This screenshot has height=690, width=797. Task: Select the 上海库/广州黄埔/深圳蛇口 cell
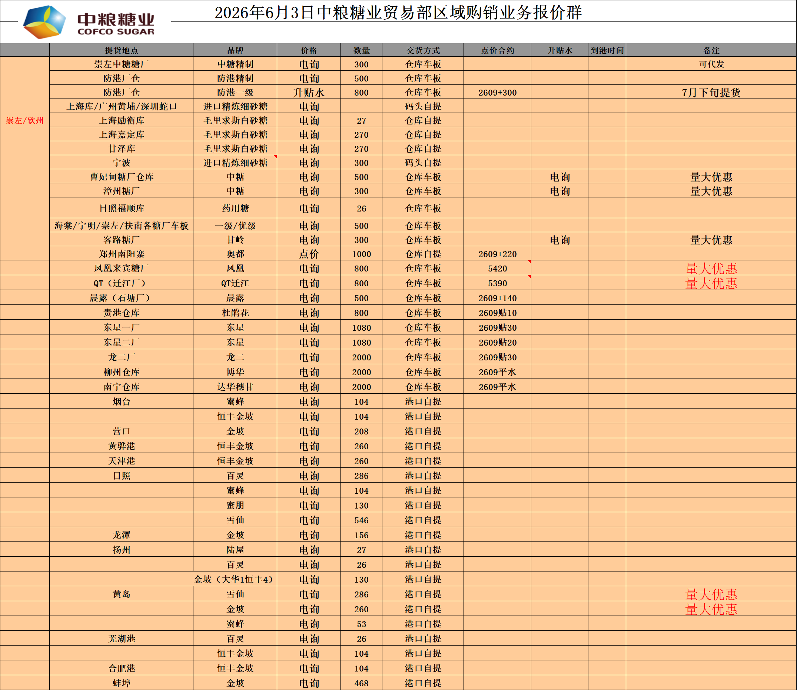pyautogui.click(x=121, y=107)
